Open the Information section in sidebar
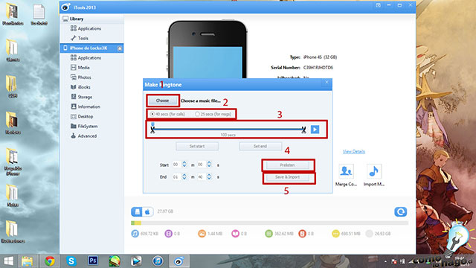This screenshot has height=268, width=476. tap(86, 106)
